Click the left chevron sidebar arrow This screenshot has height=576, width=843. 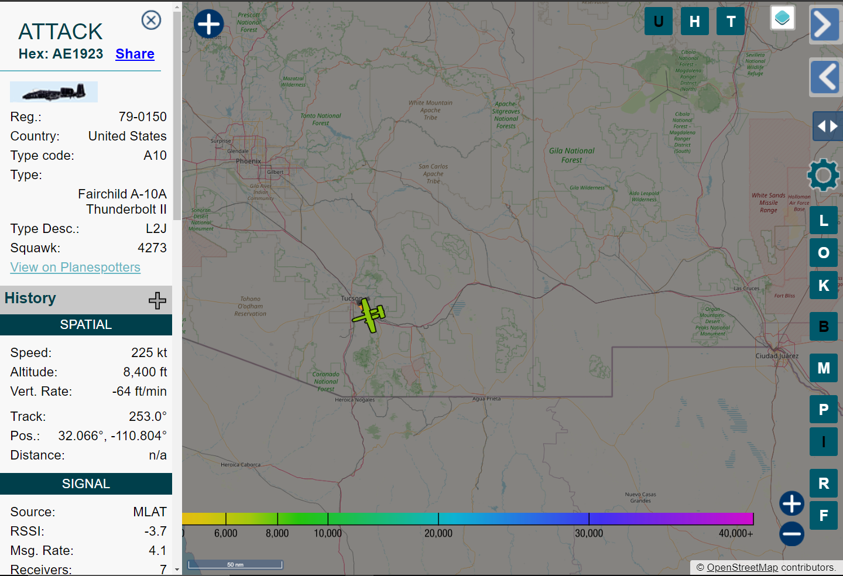click(x=825, y=77)
